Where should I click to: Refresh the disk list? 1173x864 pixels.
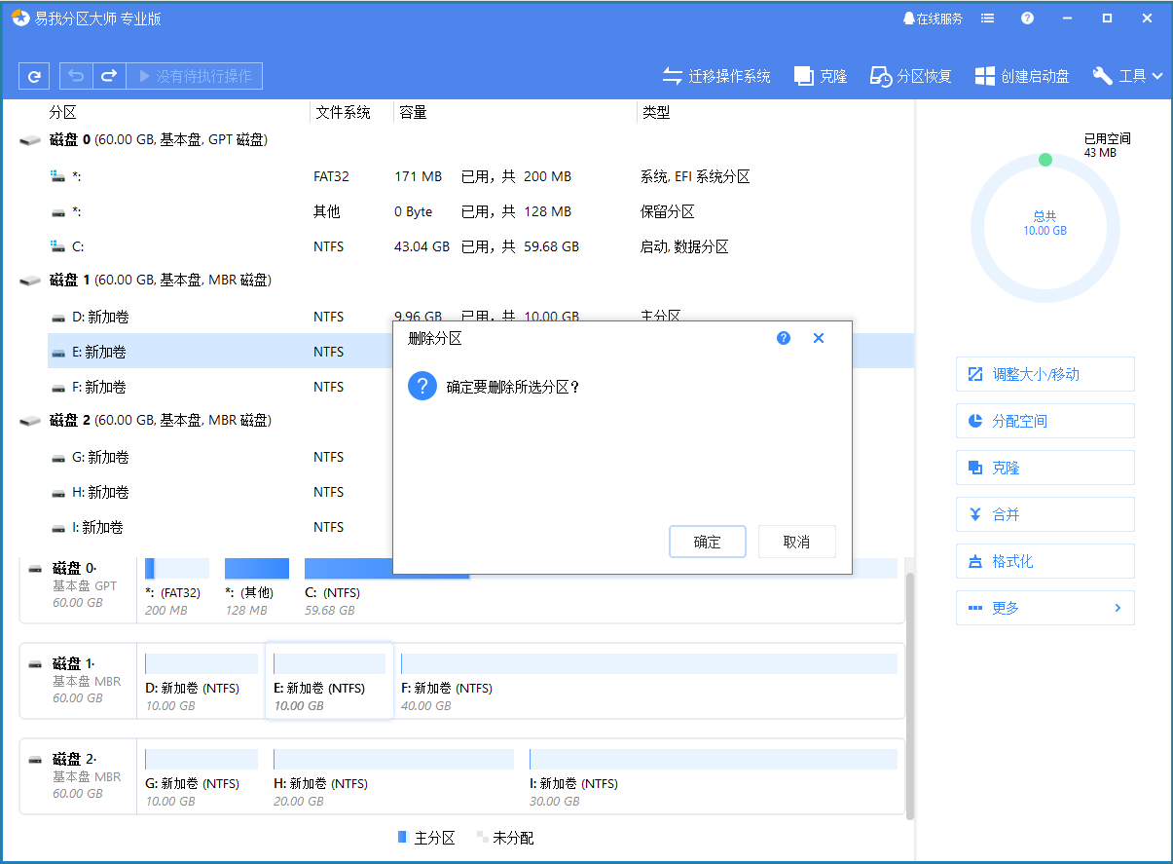(x=34, y=75)
